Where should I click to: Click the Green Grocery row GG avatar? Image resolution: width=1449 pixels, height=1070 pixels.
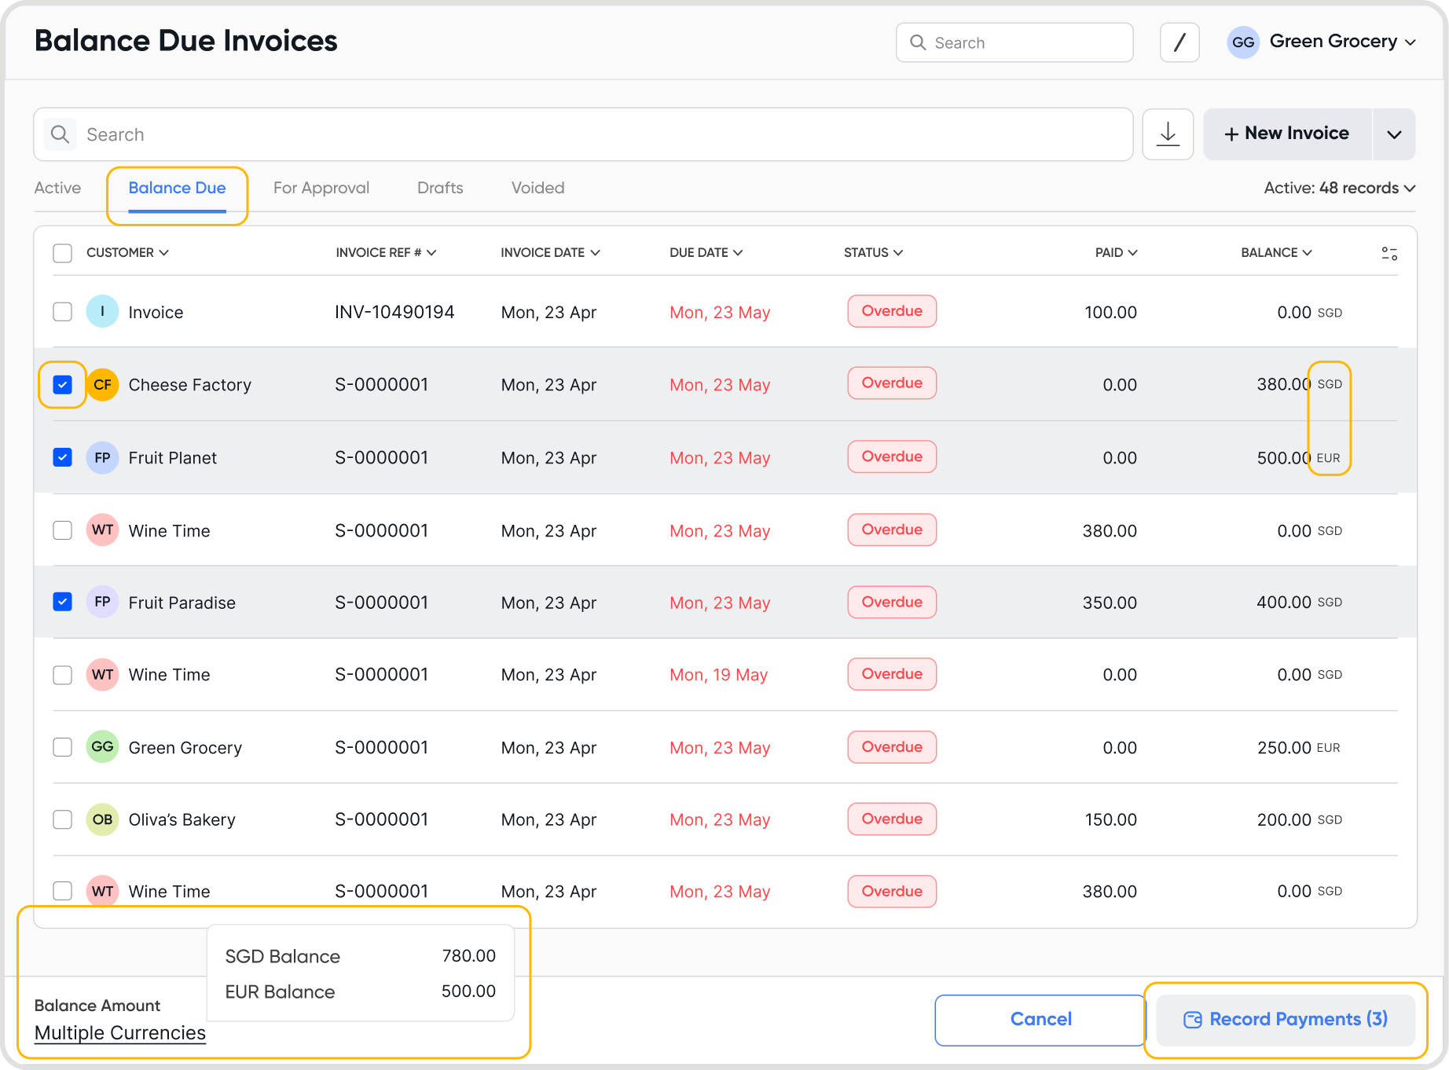click(102, 747)
